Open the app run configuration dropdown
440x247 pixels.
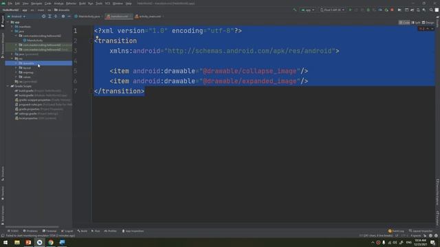308,10
